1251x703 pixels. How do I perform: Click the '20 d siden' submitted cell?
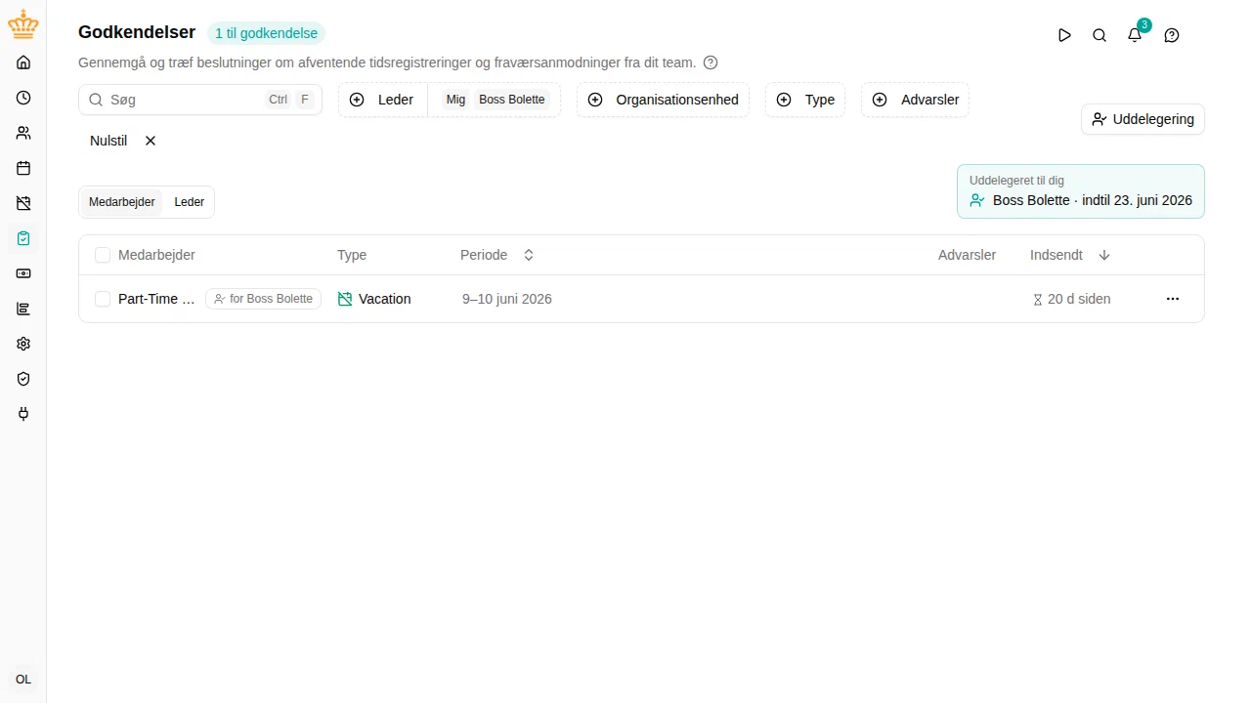(x=1072, y=299)
